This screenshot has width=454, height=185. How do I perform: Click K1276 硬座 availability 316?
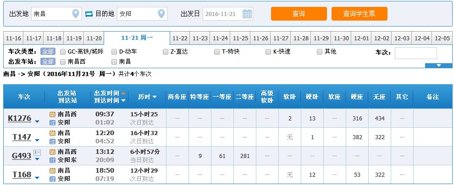click(x=357, y=119)
